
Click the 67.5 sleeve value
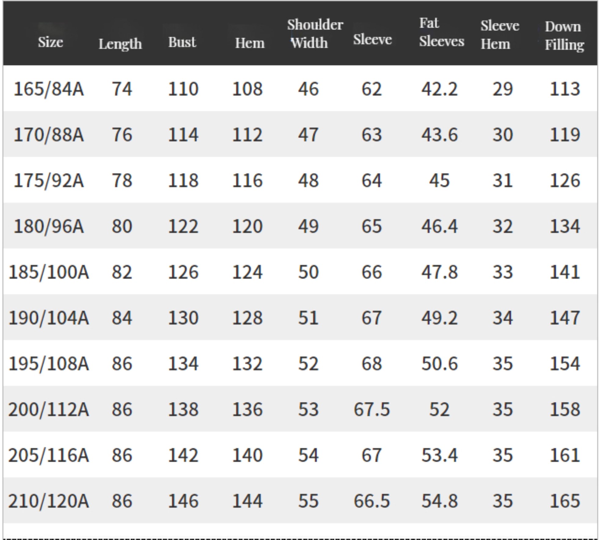pos(372,409)
